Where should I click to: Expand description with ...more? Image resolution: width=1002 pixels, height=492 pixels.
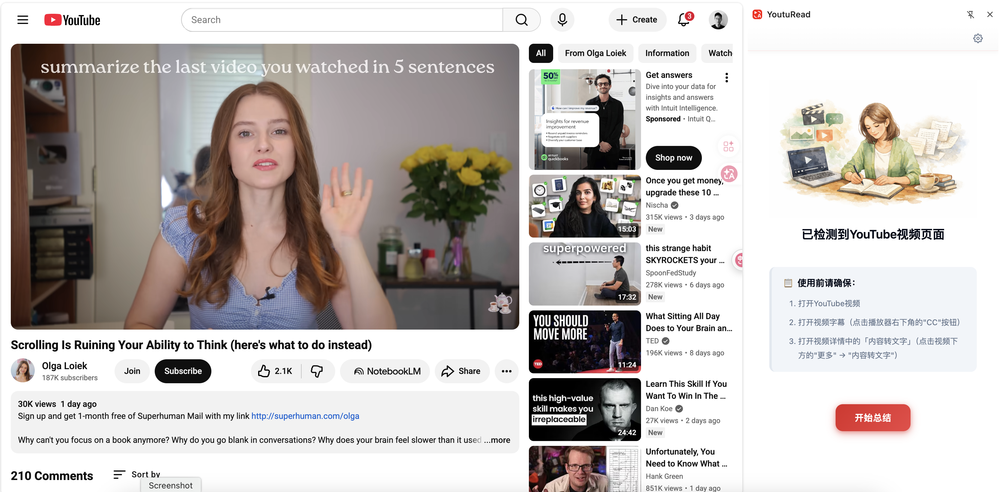(x=497, y=440)
